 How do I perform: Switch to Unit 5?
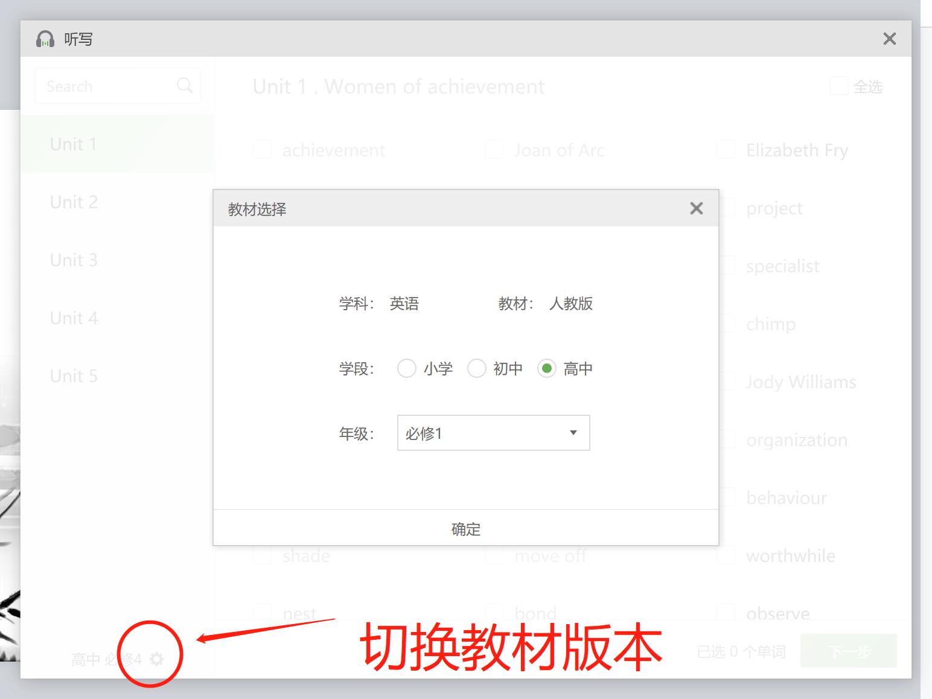tap(74, 375)
